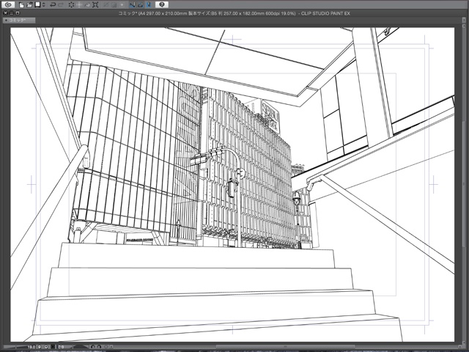Undo the last action

point(53,4)
